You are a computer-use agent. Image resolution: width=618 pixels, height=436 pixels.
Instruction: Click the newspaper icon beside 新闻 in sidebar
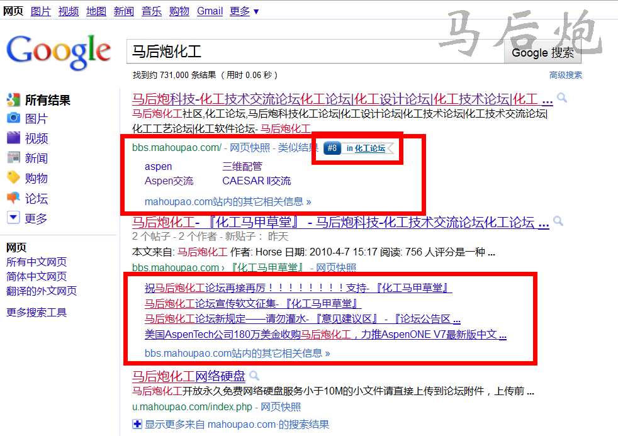(13, 157)
